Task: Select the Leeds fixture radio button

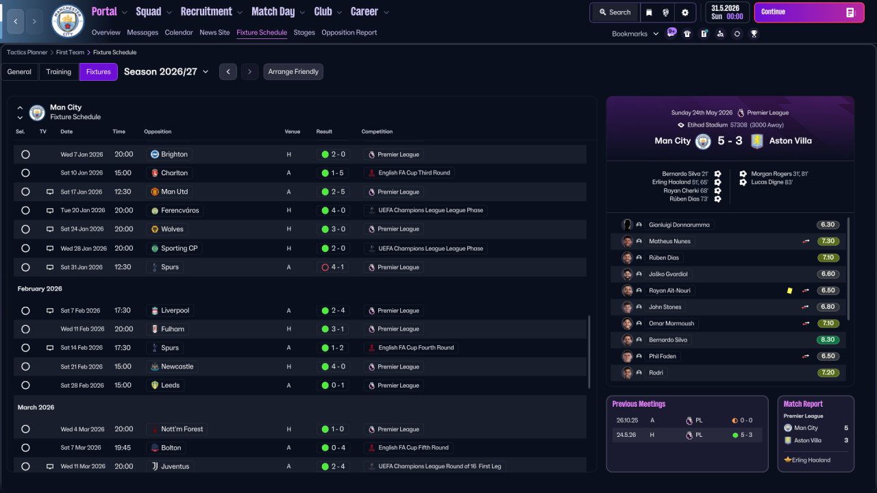Action: coord(25,385)
